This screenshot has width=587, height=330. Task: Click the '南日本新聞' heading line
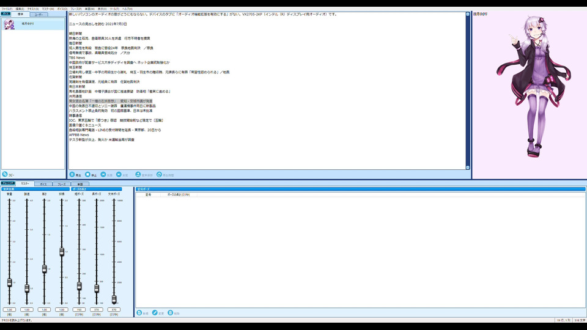click(77, 86)
